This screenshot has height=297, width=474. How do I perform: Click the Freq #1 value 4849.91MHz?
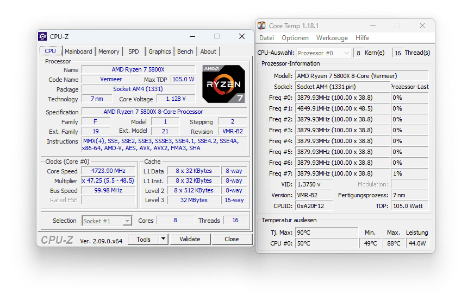coord(342,108)
